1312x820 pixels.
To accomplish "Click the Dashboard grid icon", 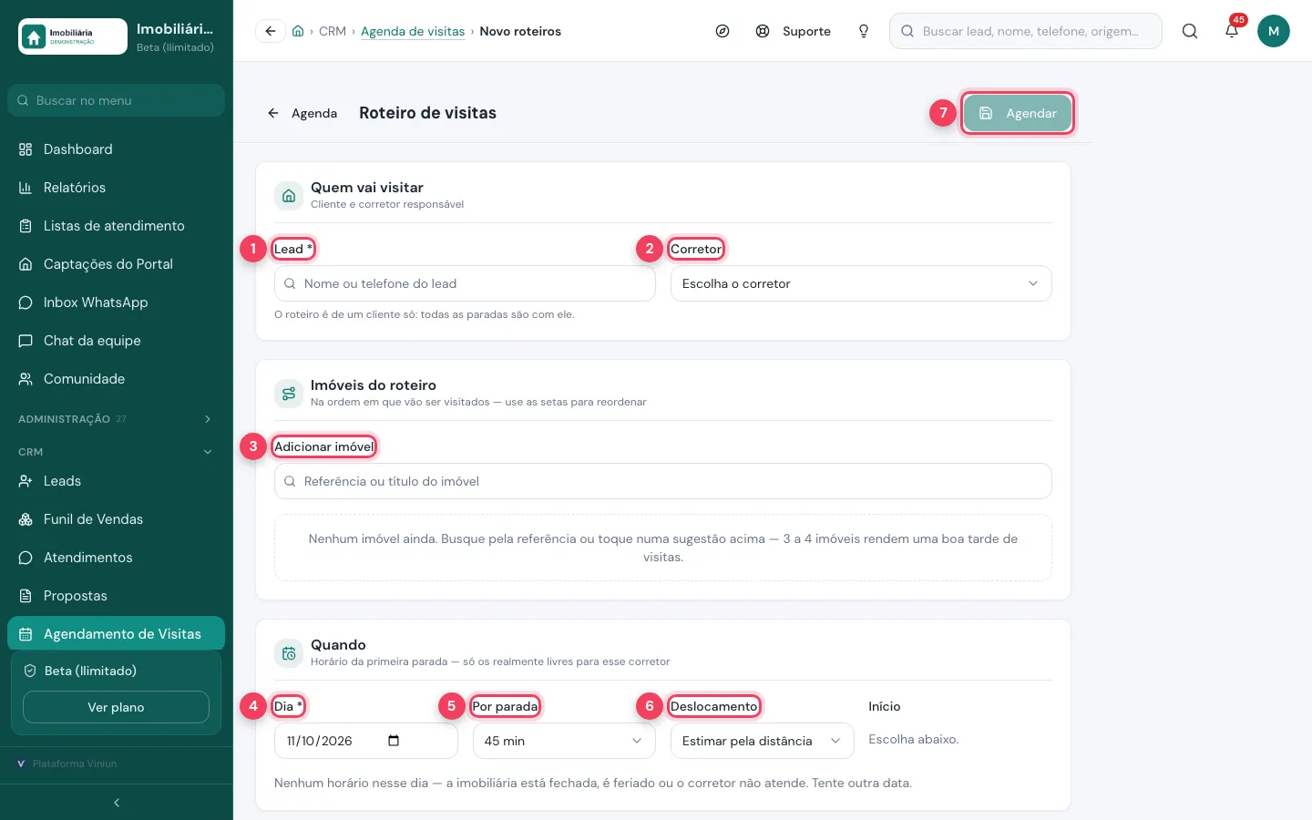I will click(26, 149).
